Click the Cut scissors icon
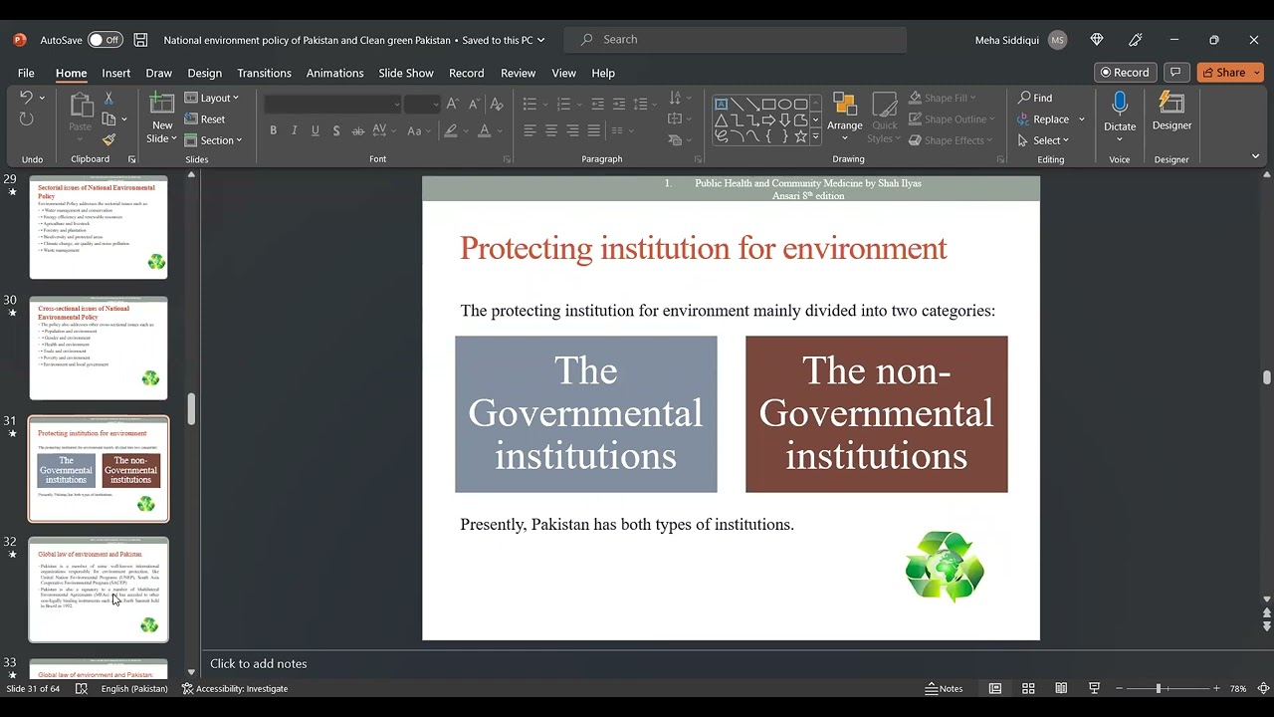1274x717 pixels. tap(108, 98)
